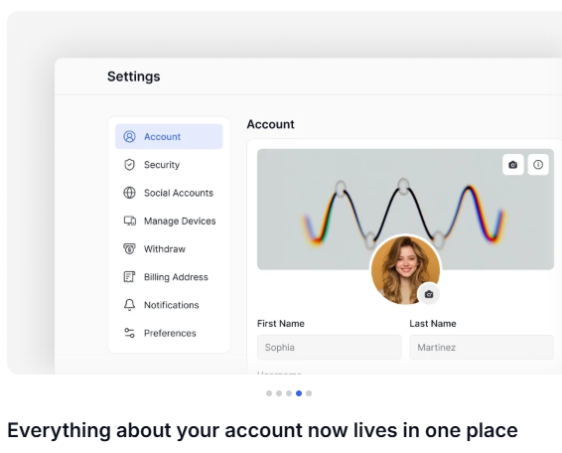
Task: Select the Manage Devices menu item
Action: [x=169, y=221]
